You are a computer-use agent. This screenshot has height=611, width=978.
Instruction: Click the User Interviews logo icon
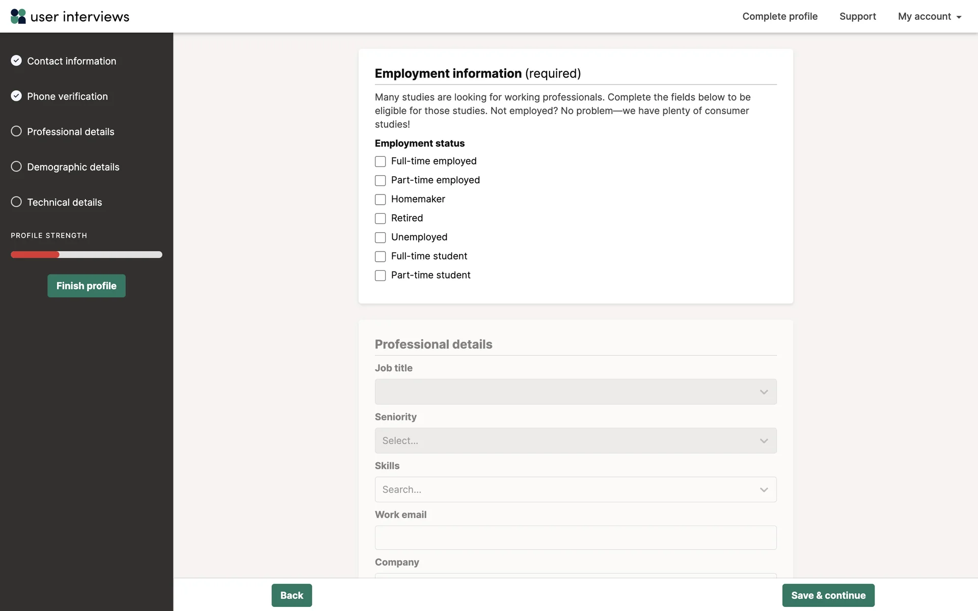point(18,16)
